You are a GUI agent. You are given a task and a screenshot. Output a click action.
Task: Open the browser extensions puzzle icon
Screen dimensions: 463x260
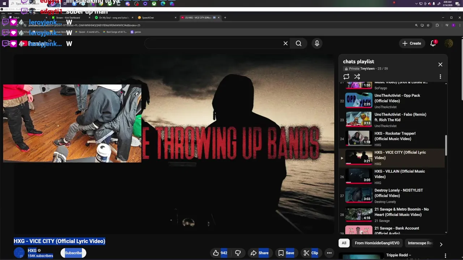437,25
